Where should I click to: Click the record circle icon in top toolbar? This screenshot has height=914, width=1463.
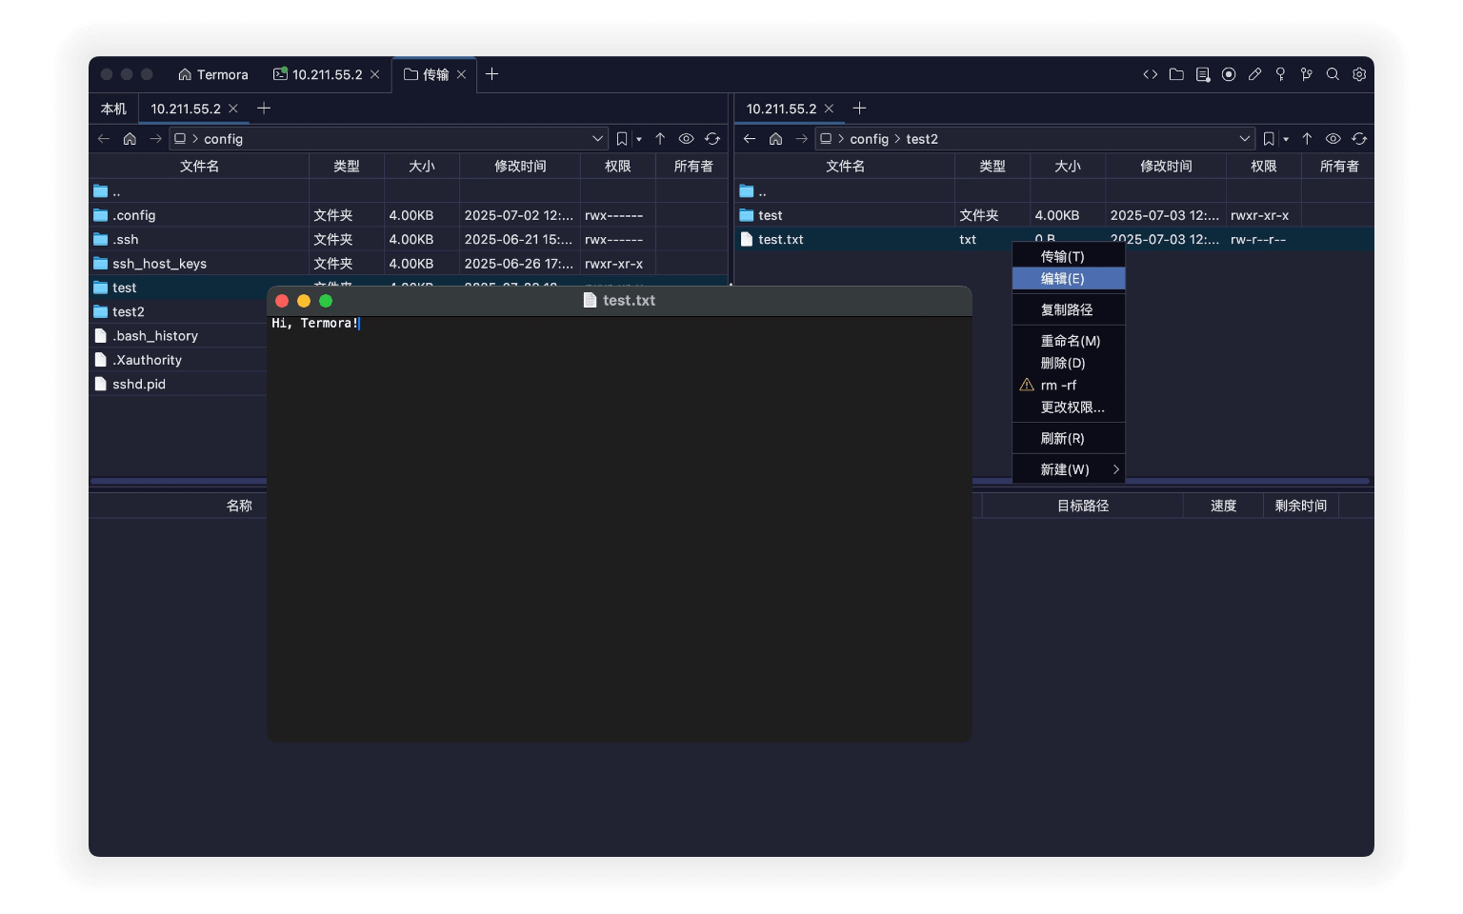tap(1229, 74)
